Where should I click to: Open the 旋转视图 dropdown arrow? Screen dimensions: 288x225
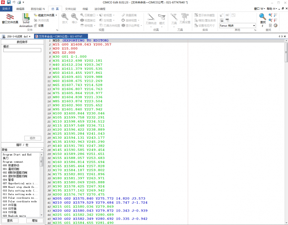139,20
